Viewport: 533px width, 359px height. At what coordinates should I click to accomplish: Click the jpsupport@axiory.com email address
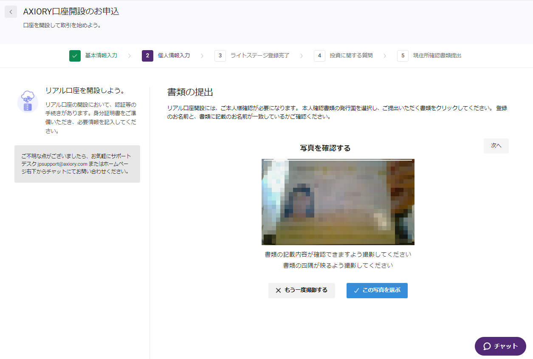pyautogui.click(x=62, y=164)
